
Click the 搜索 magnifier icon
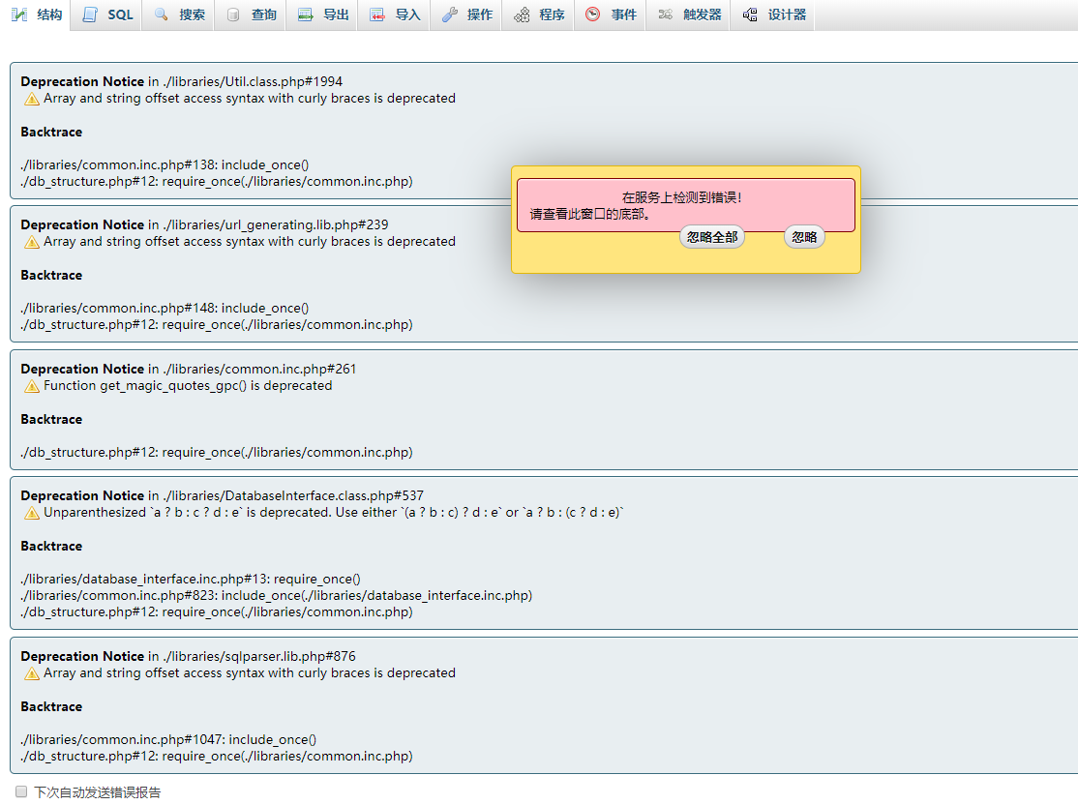click(161, 15)
